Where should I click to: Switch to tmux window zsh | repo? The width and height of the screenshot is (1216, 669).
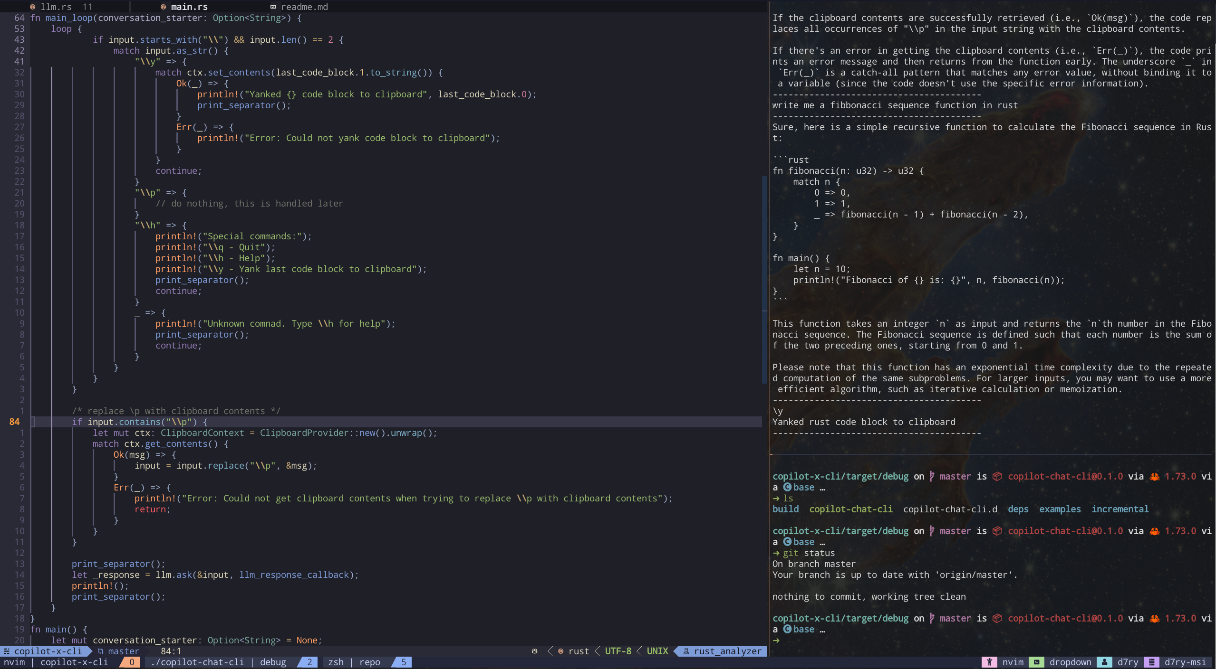[x=354, y=662]
